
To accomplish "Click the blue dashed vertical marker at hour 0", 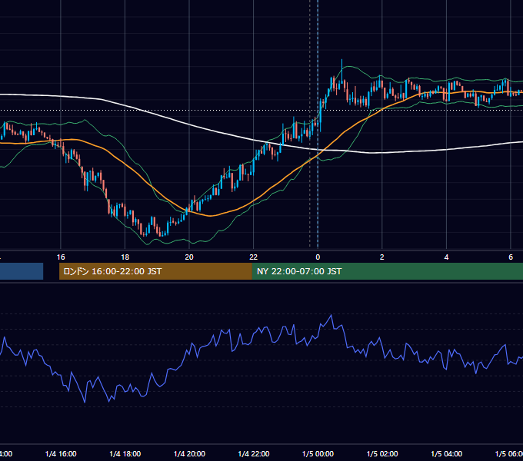I will tap(318, 124).
